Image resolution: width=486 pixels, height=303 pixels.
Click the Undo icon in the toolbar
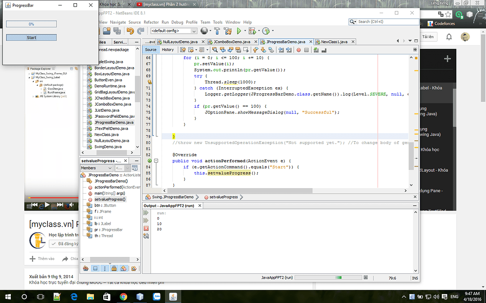[x=131, y=31]
